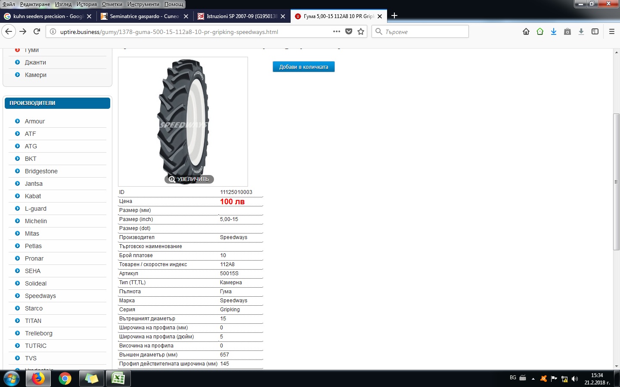Image resolution: width=620 pixels, height=387 pixels.
Task: Select Trelleborg manufacturer link
Action: [39, 333]
